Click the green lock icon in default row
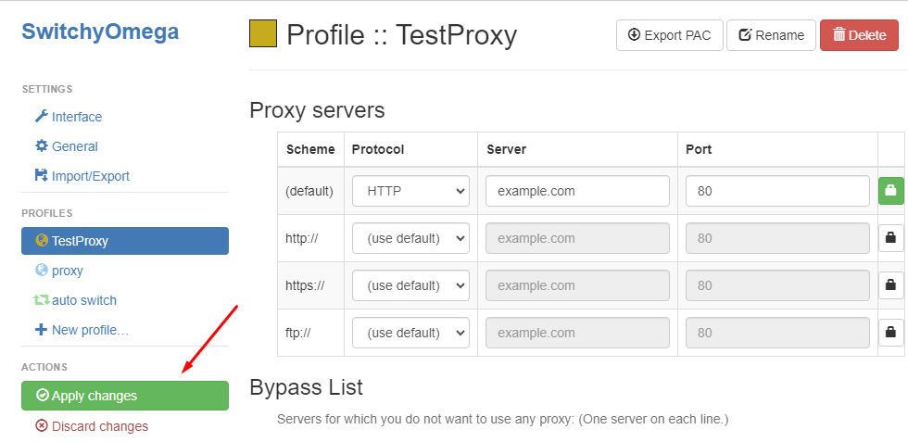The width and height of the screenshot is (908, 442). click(890, 191)
